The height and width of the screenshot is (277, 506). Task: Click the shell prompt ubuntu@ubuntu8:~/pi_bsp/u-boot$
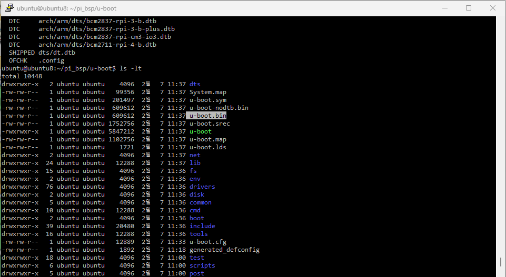tap(59, 68)
